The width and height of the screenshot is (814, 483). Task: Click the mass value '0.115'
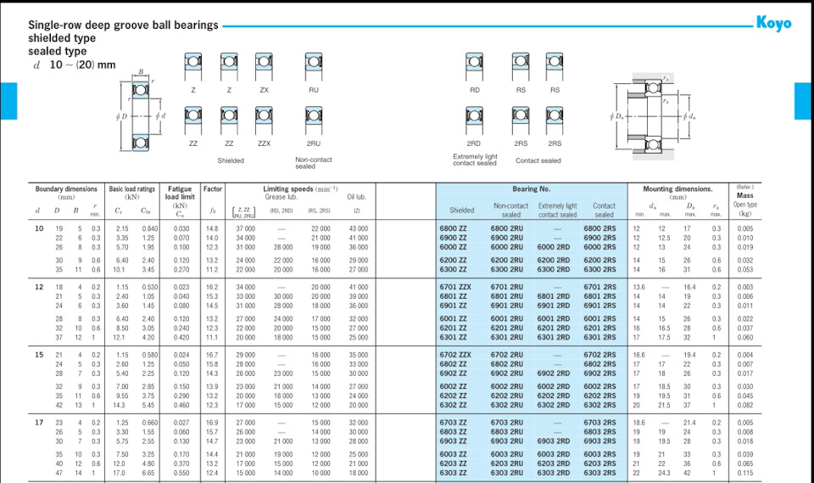coord(745,473)
